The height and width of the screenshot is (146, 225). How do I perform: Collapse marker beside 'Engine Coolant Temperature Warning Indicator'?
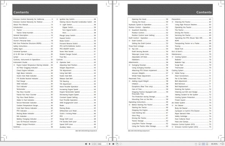click(14, 65)
